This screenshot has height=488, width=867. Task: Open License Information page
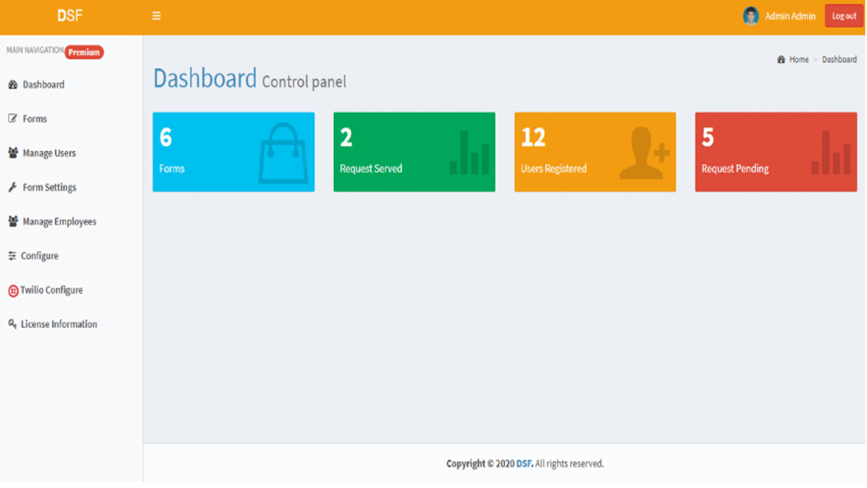click(x=59, y=324)
